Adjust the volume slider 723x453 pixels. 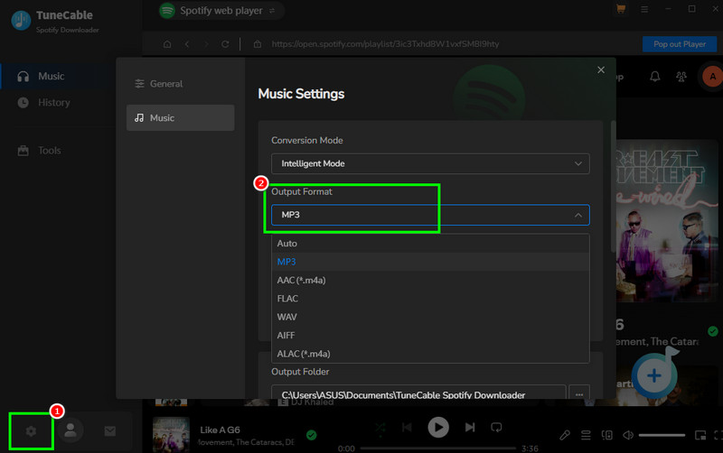coord(662,435)
